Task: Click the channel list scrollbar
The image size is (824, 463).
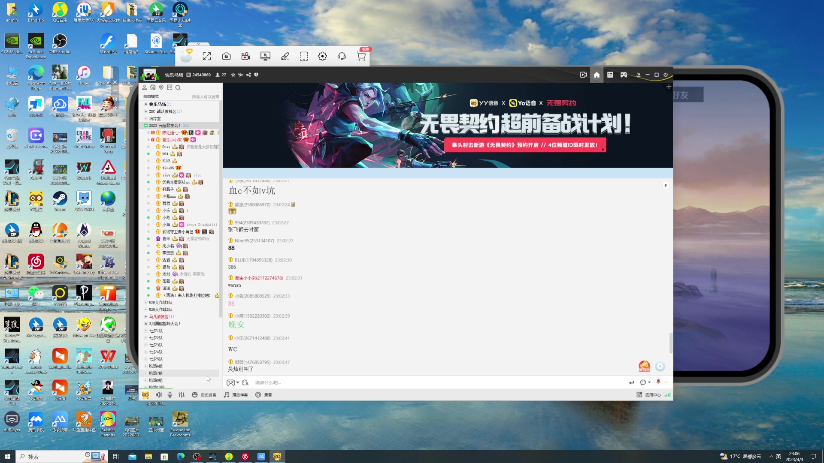Action: [x=221, y=210]
